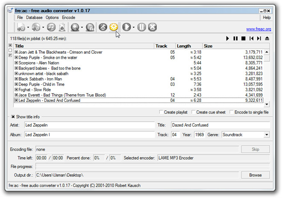Click the clear joblist document icon
Image resolution: width=282 pixels, height=198 pixels.
tap(62, 27)
